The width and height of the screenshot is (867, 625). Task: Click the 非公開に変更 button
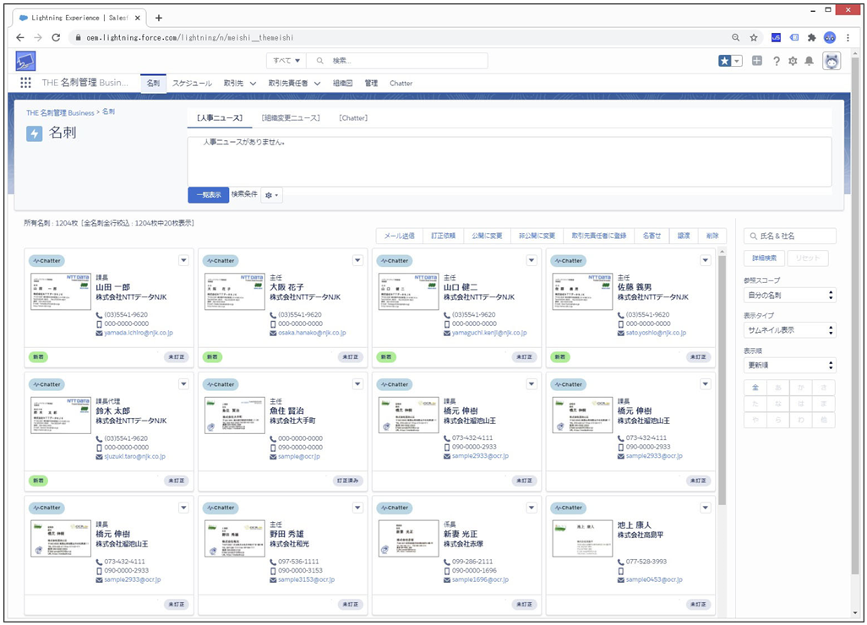(x=537, y=236)
